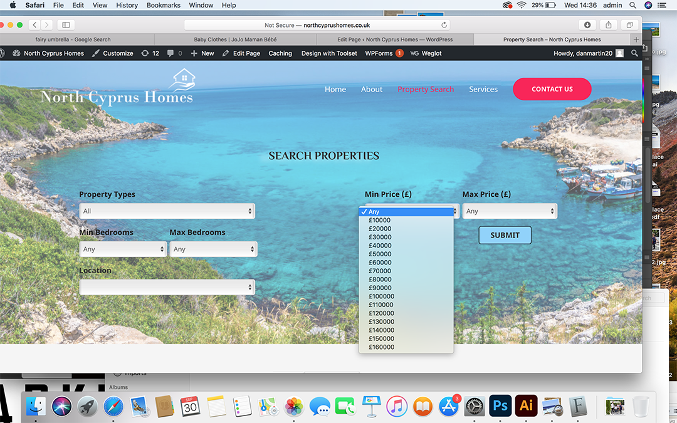Open the Min Bedrooms dropdown
Image resolution: width=677 pixels, height=423 pixels.
pyautogui.click(x=123, y=249)
